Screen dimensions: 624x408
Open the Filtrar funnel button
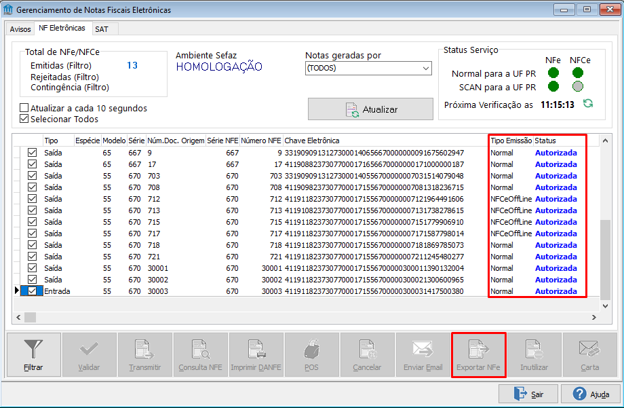33,354
